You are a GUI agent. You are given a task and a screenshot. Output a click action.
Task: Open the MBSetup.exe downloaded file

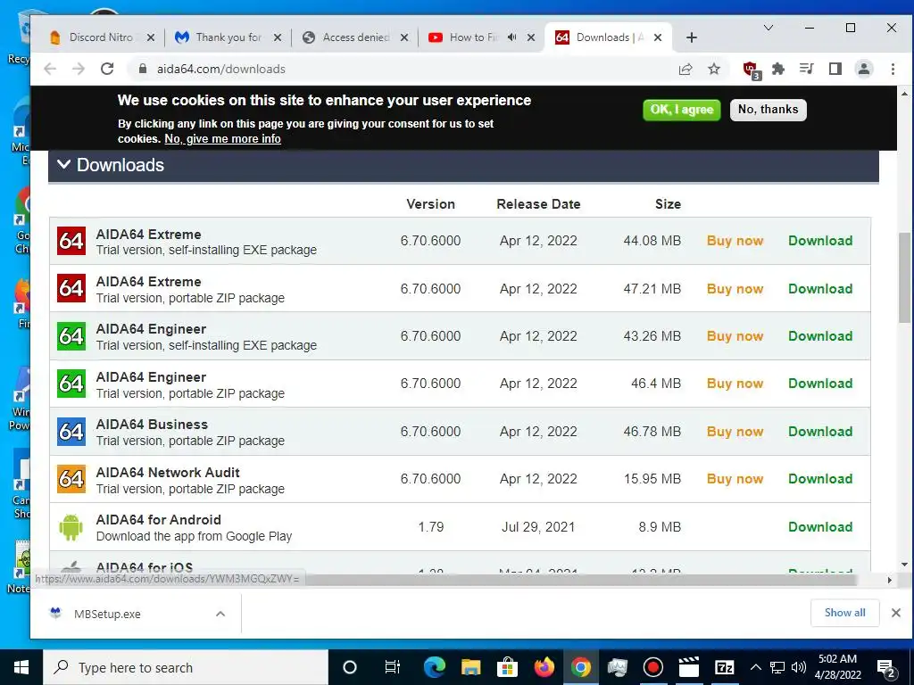(x=107, y=614)
